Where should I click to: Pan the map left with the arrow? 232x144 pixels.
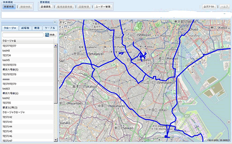pyautogui.click(x=63, y=27)
